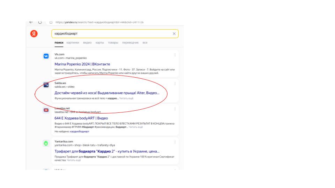Reload the page with the refresh icon
335x188 pixels.
(x=40, y=22)
